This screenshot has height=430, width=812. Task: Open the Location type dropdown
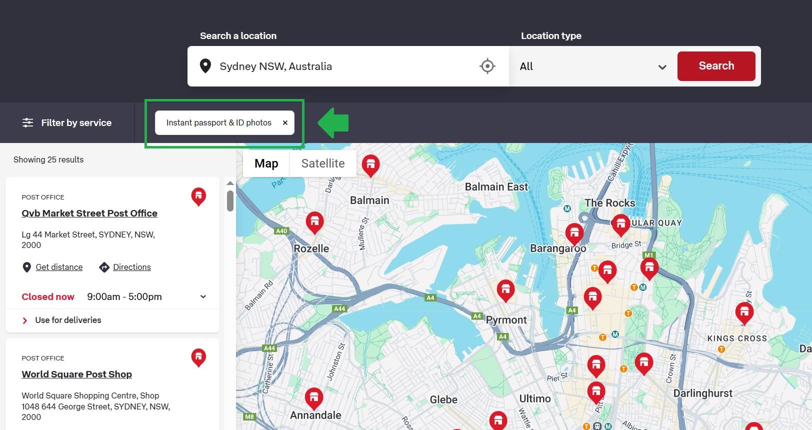[x=593, y=66]
